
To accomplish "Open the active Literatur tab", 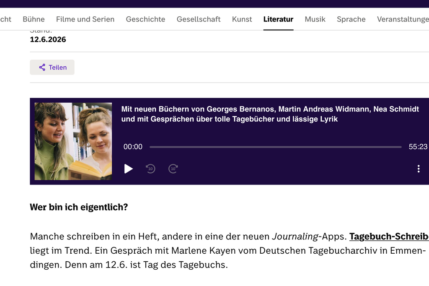I will coord(278,19).
